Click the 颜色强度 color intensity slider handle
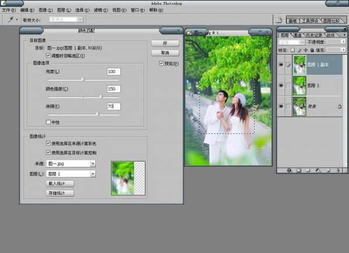The height and width of the screenshot is (253, 349). coord(101,97)
